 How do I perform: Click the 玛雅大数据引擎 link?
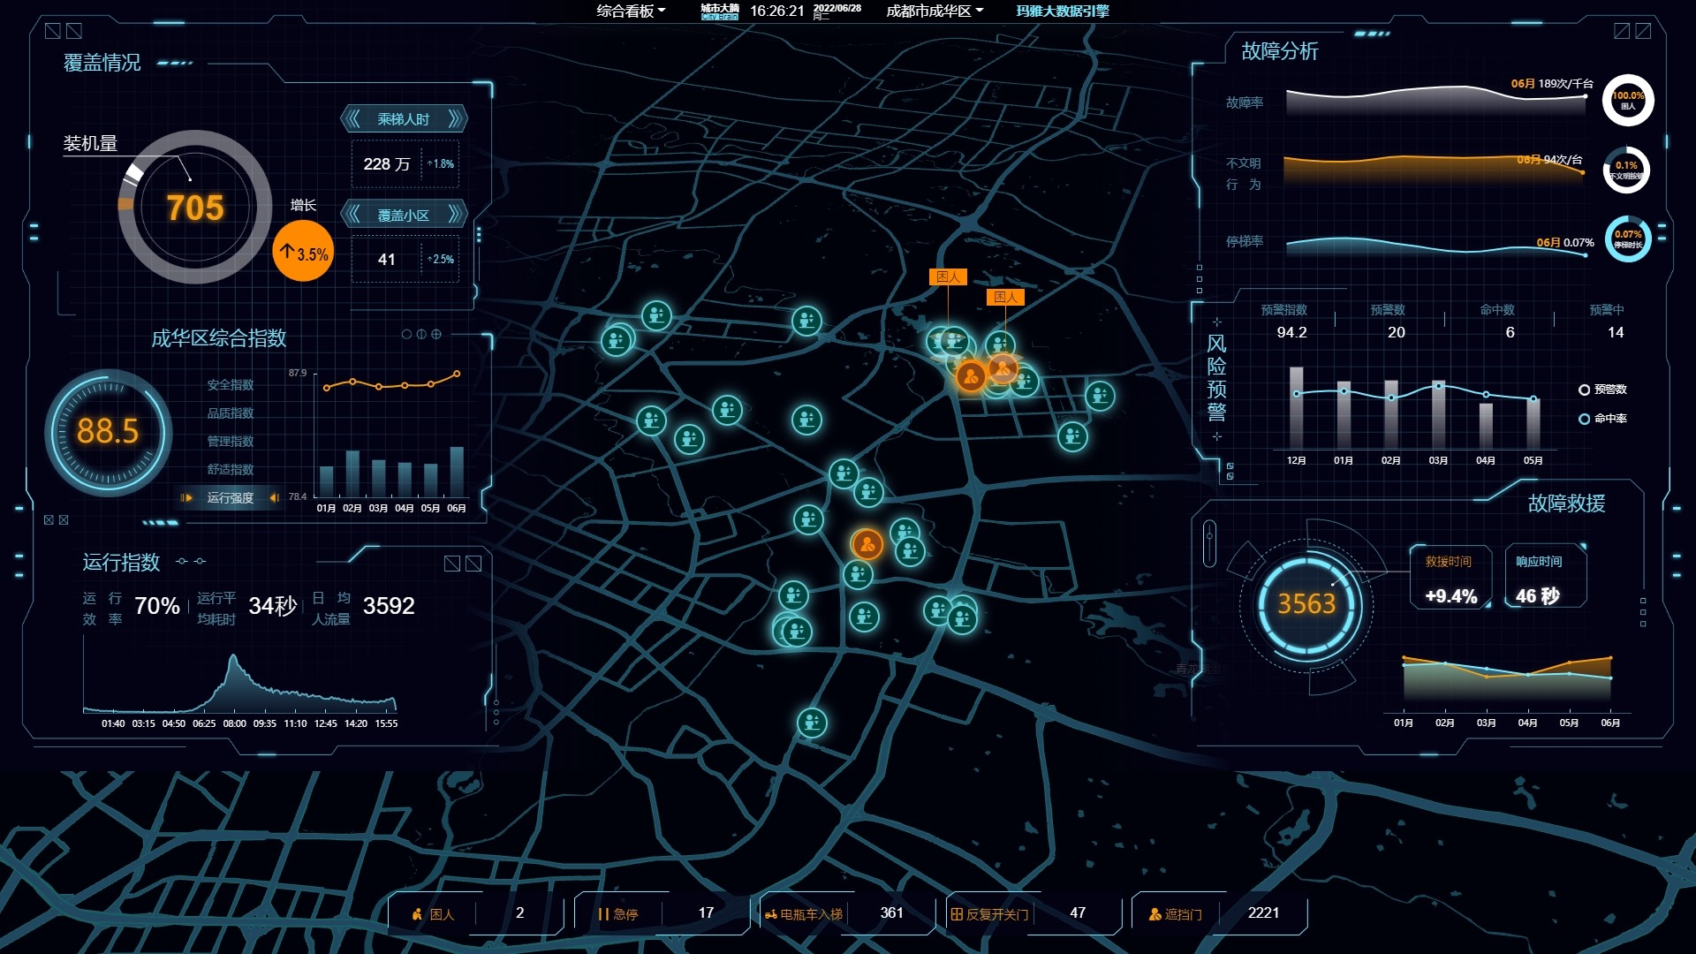pos(1063,11)
